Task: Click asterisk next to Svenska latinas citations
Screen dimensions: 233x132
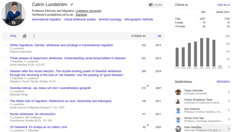Action: click(148, 86)
